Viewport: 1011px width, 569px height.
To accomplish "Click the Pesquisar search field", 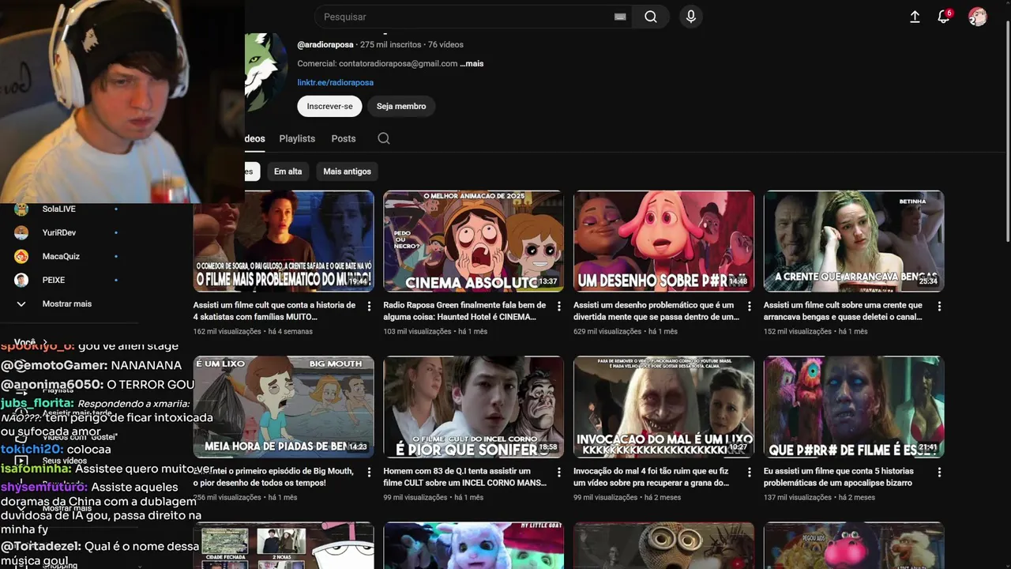I will click(x=466, y=17).
